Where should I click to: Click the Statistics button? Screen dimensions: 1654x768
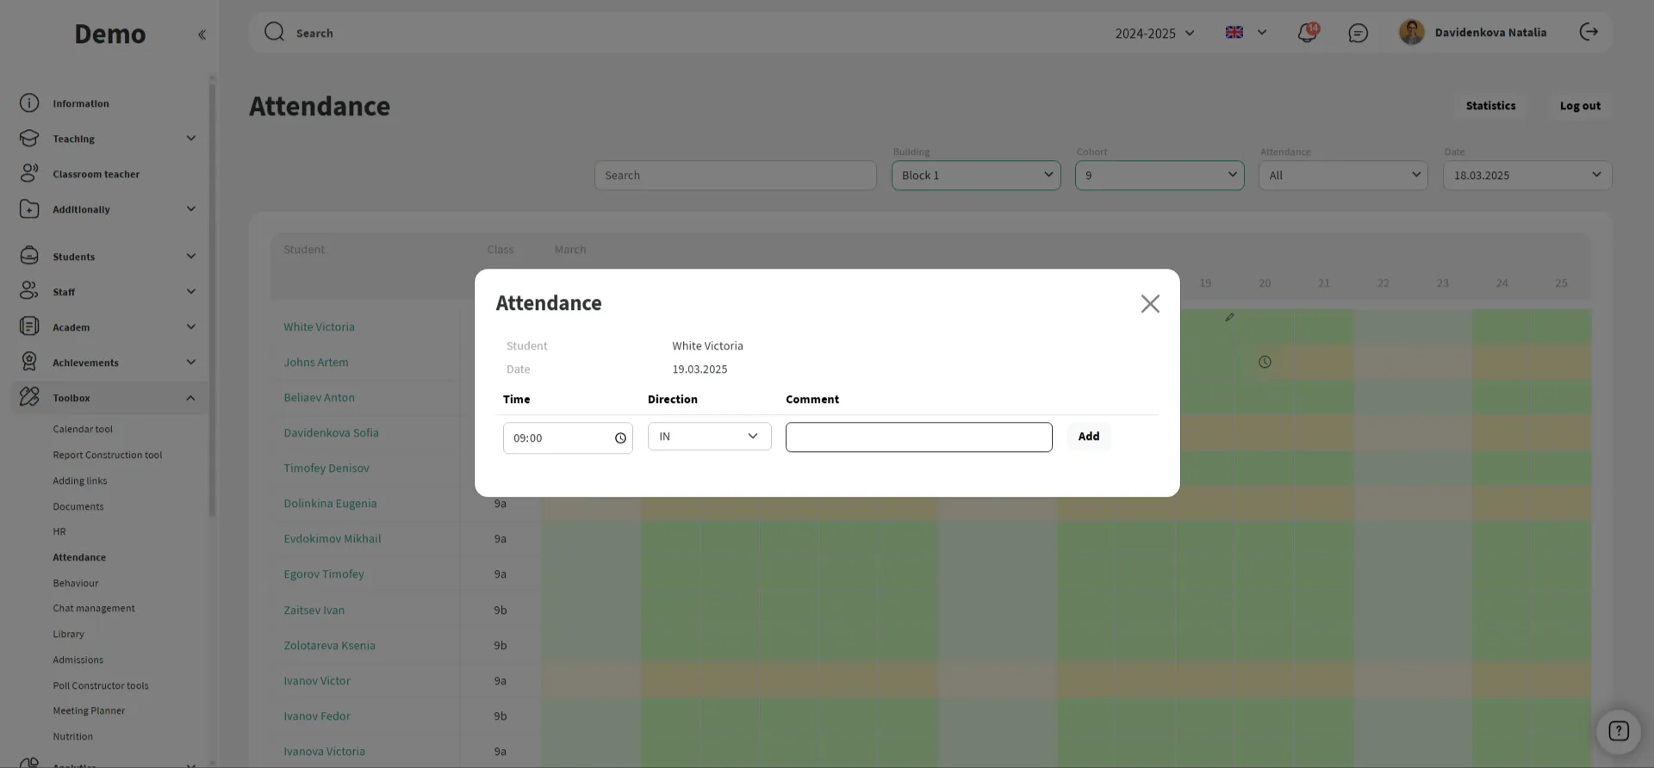(1490, 106)
